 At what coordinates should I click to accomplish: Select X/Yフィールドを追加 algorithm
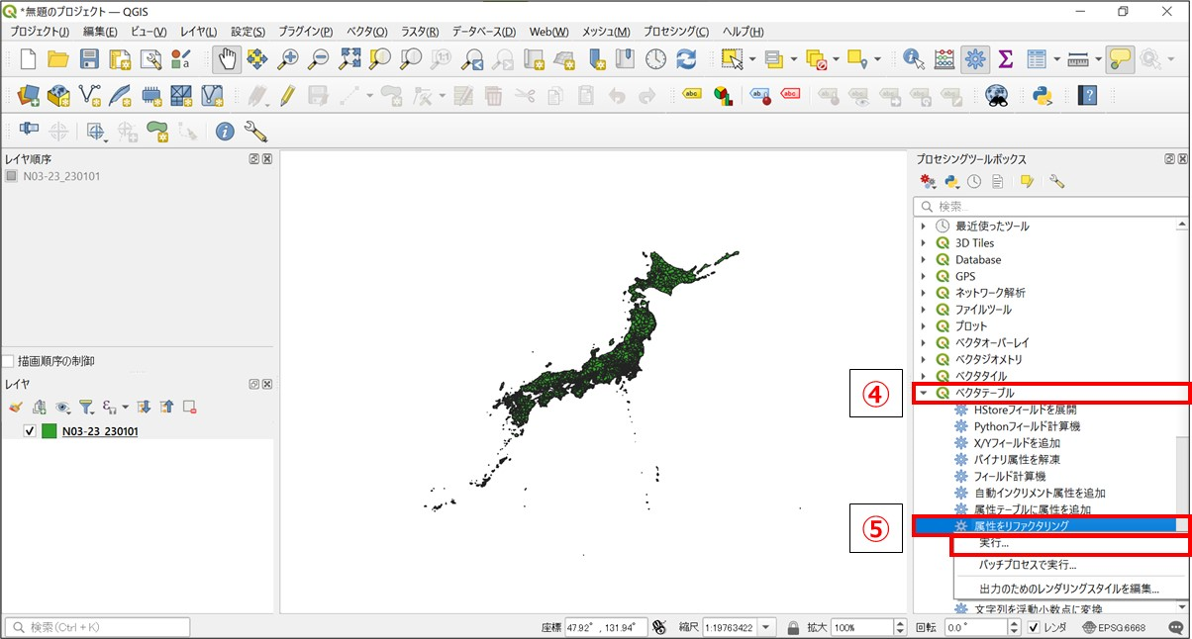[x=1017, y=443]
